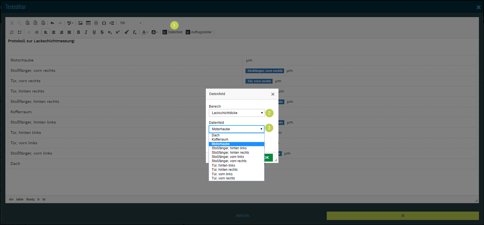Select 'Dach' from the dropdown list

point(216,135)
